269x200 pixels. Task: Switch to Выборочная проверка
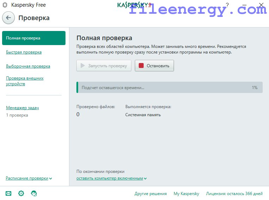(28, 66)
